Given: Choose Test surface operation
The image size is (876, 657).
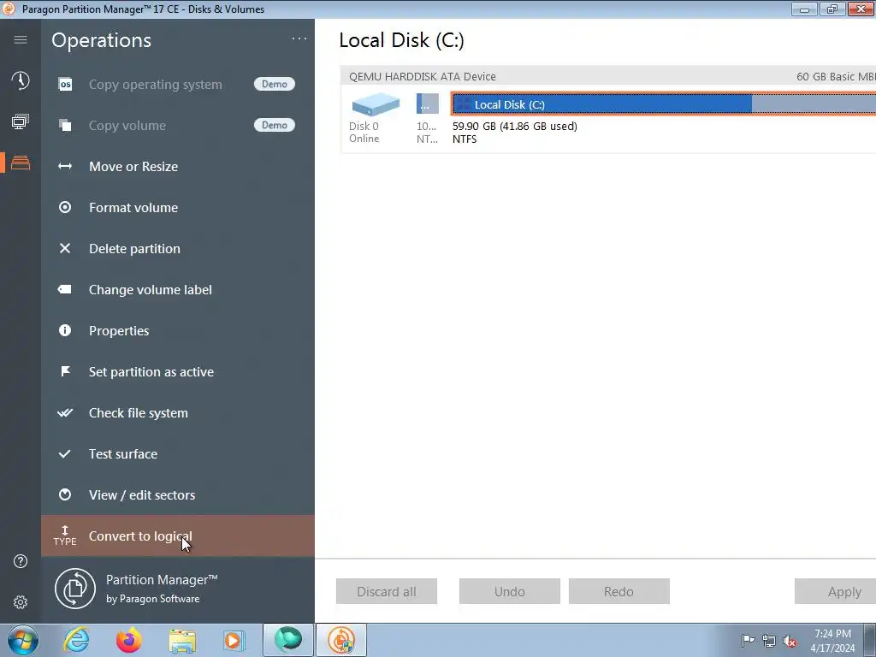Looking at the screenshot, I should [x=178, y=453].
